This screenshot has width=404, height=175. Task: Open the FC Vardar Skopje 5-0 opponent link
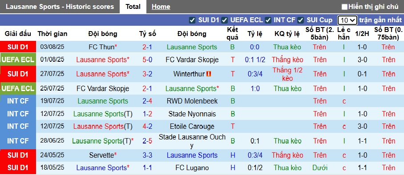[x=192, y=60]
